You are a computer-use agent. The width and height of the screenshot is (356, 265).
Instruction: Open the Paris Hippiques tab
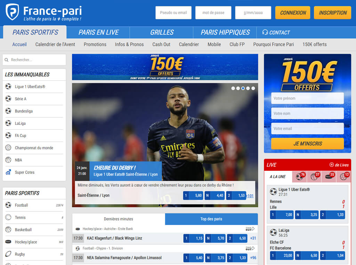click(x=225, y=32)
